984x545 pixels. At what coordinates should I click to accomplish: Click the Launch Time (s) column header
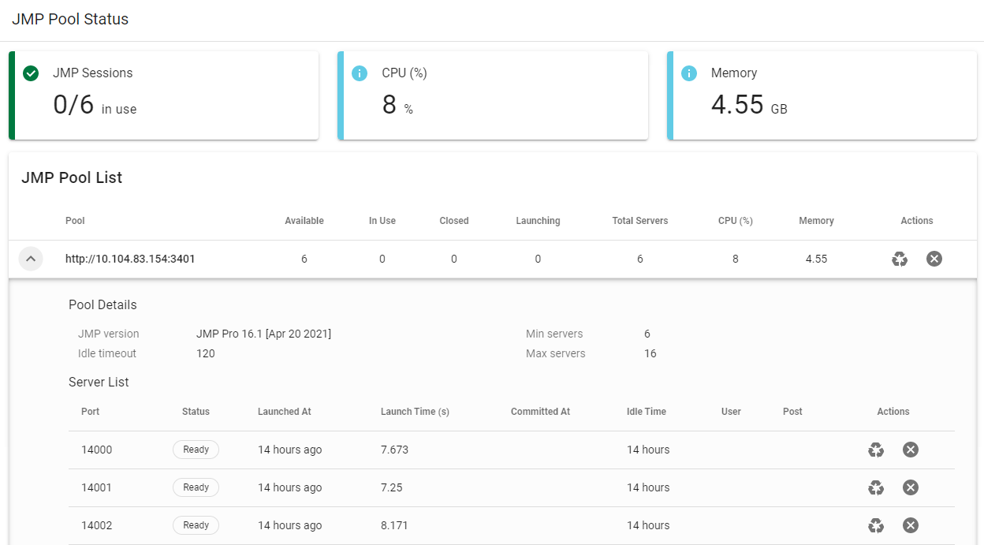click(415, 412)
